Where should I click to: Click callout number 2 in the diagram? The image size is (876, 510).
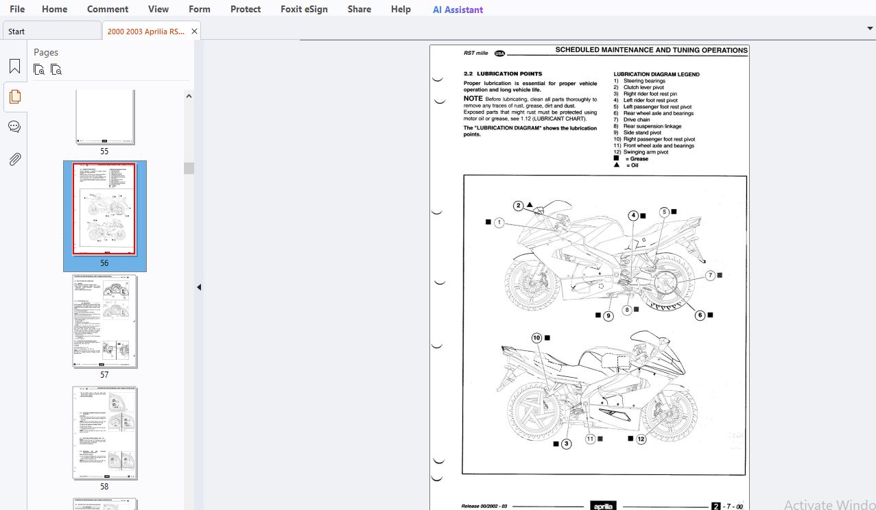point(519,206)
